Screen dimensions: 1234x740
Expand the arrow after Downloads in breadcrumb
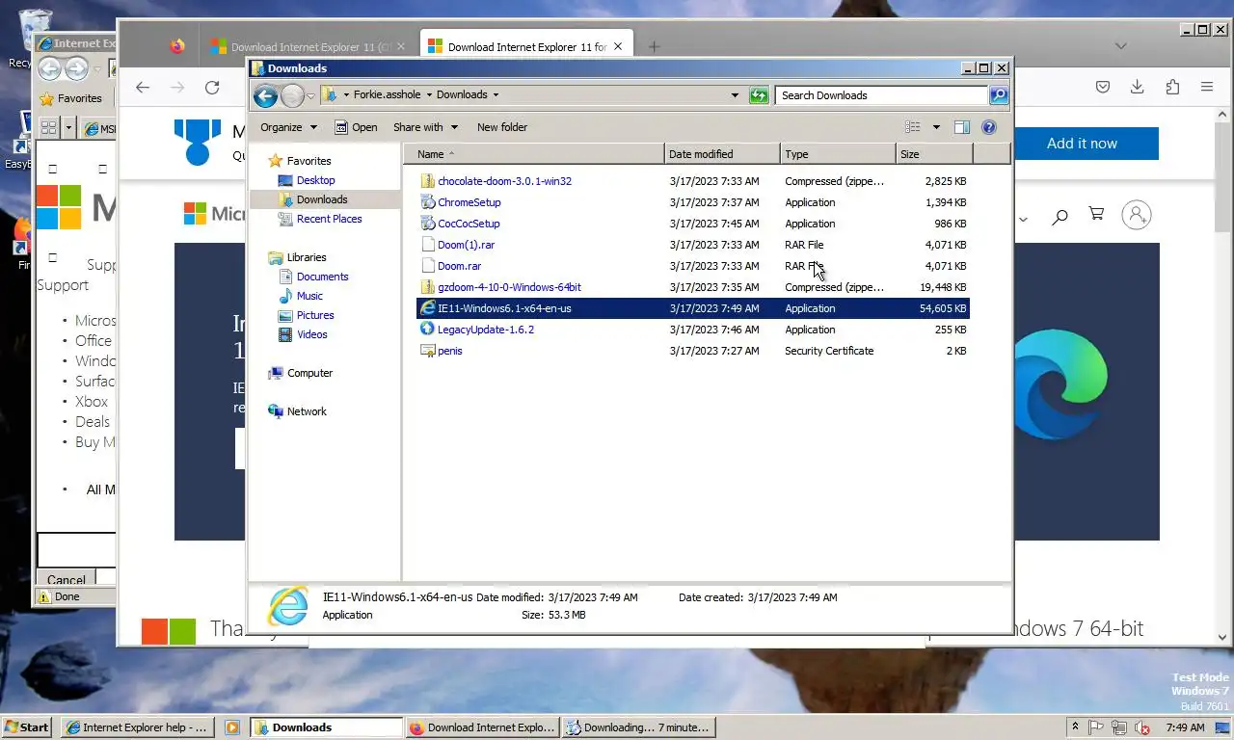(496, 95)
